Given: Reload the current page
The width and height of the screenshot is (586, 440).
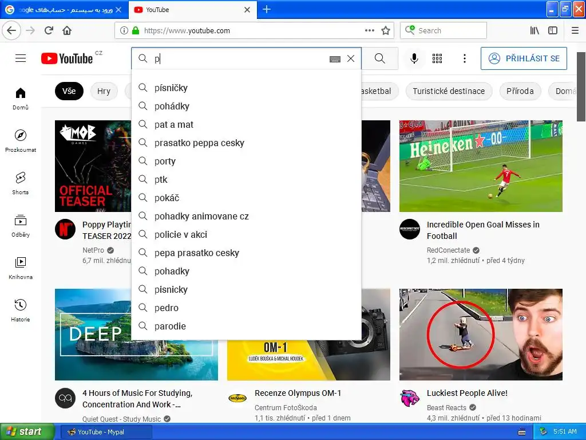Looking at the screenshot, I should point(49,30).
